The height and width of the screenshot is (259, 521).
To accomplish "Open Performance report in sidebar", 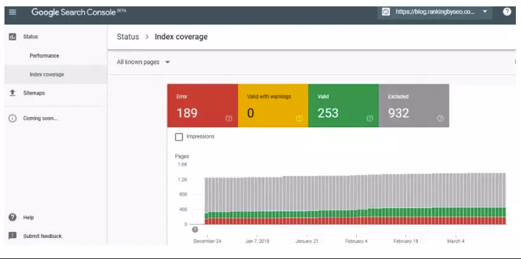I will (x=44, y=56).
